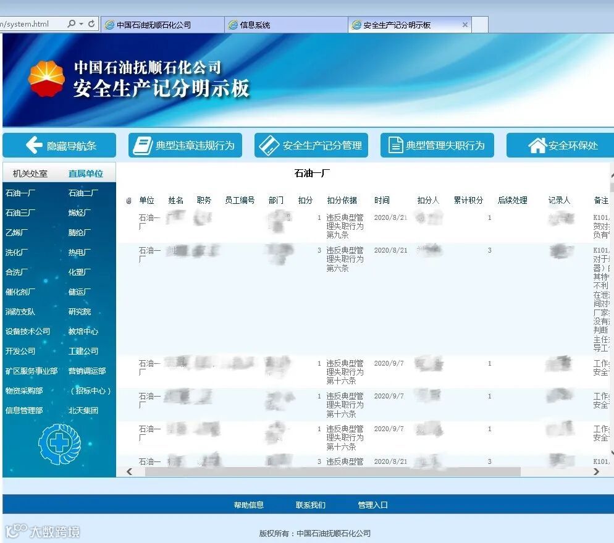Viewport: 614px width, 543px height.
Task: Click the safety cross emblem in sidebar
Action: coord(59,444)
